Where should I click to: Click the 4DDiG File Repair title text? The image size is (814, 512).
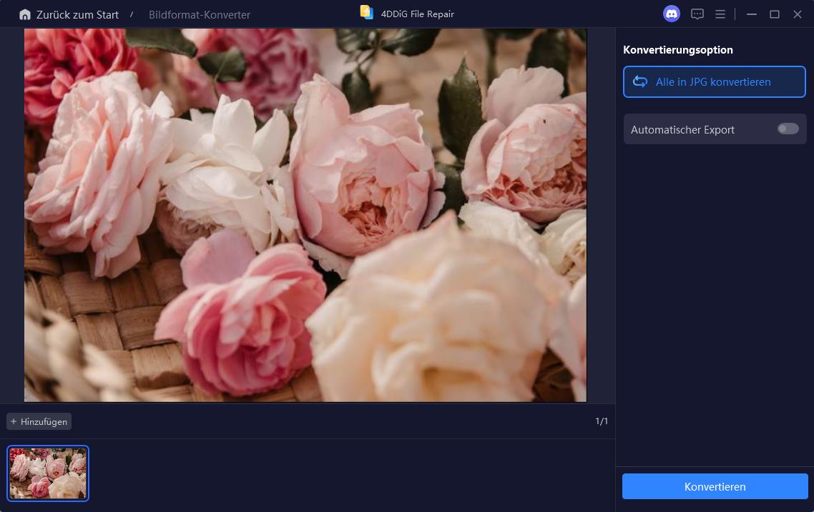pos(418,14)
